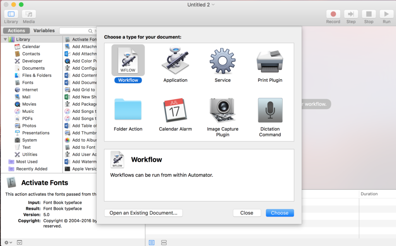Choose the Service gear icon
This screenshot has height=246, width=396.
[x=222, y=62]
